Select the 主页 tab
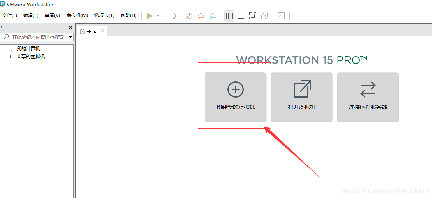Image resolution: width=432 pixels, height=198 pixels. click(92, 31)
